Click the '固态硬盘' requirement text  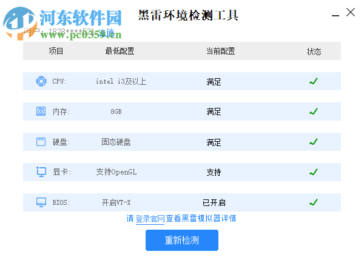pyautogui.click(x=116, y=142)
